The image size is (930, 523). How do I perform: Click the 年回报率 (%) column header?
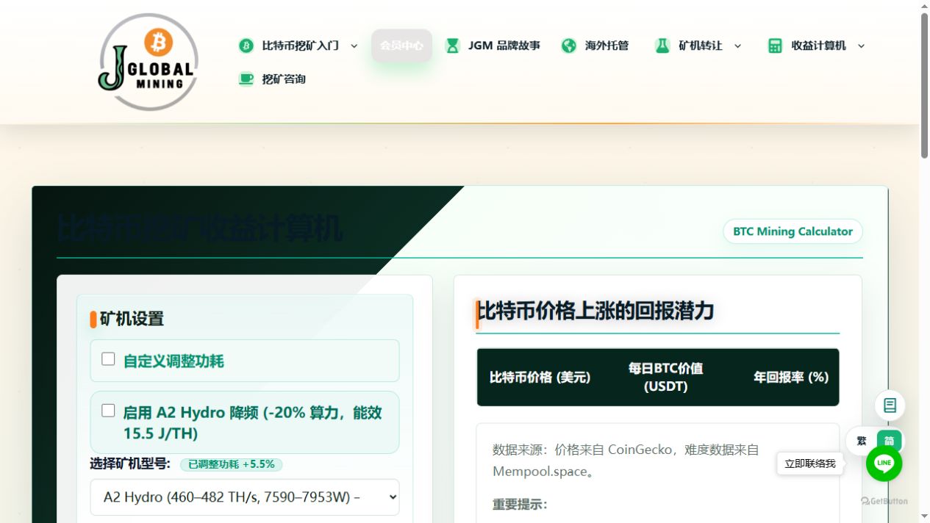tap(790, 377)
